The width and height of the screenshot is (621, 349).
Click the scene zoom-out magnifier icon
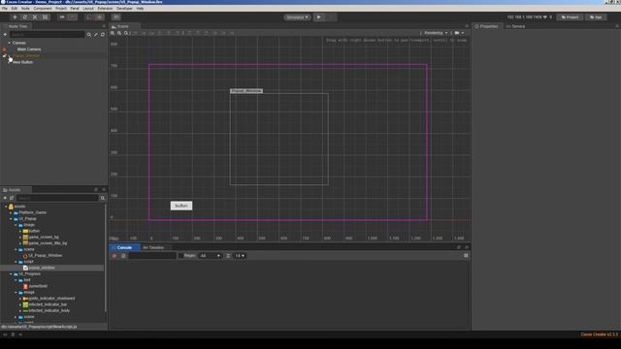119,33
